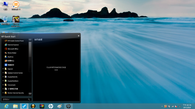Open the blue gear settings item in Quick Start
The height and width of the screenshot is (109, 195).
(x=9, y=65)
